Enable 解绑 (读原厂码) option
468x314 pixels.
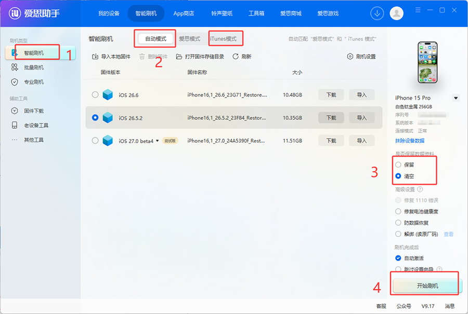pos(398,234)
